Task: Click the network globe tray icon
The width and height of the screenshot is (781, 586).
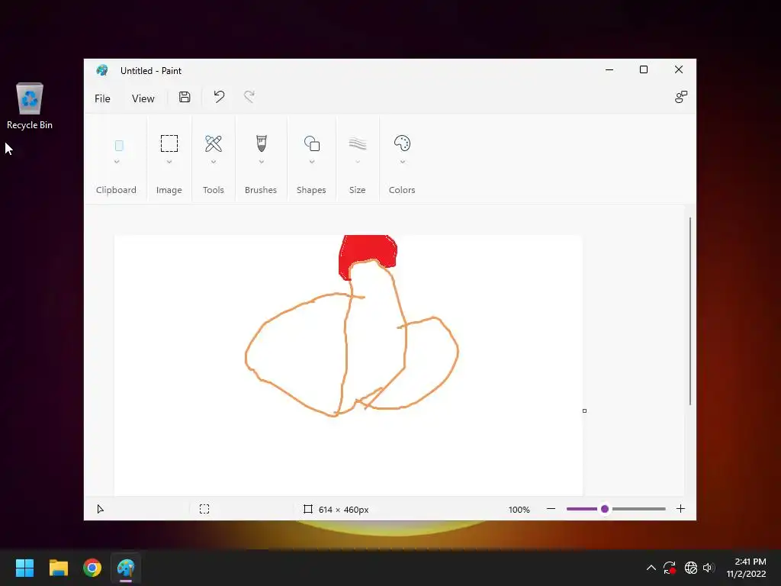Action: 691,568
